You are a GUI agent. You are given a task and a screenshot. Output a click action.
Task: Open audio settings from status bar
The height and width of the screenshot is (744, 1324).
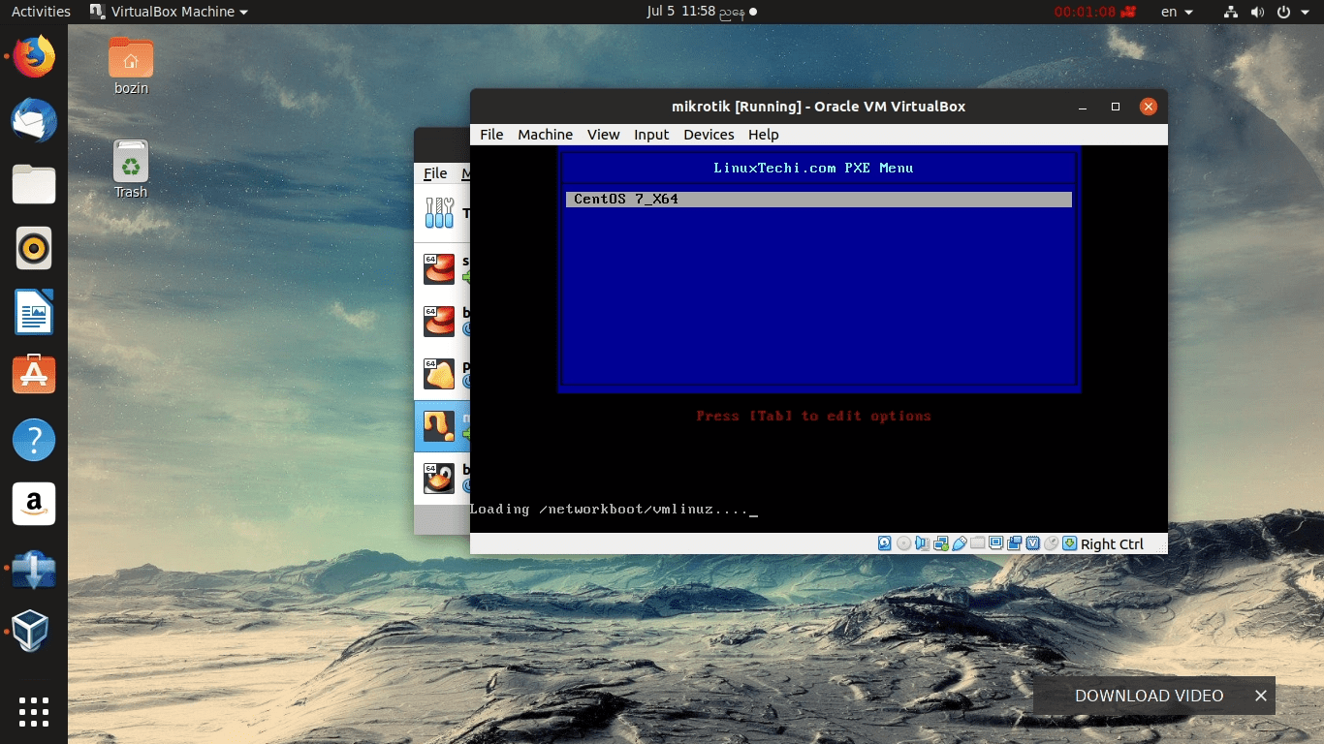[x=922, y=543]
